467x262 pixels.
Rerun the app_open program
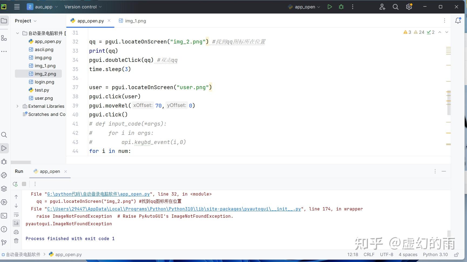coord(15,184)
